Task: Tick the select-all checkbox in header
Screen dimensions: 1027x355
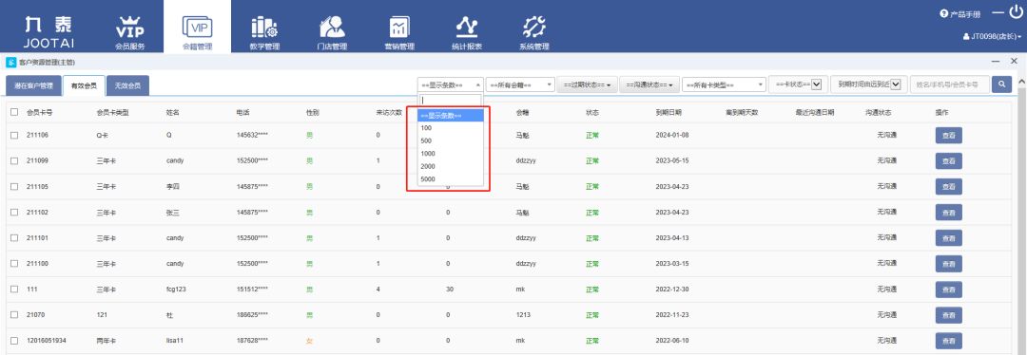Action: [x=14, y=112]
